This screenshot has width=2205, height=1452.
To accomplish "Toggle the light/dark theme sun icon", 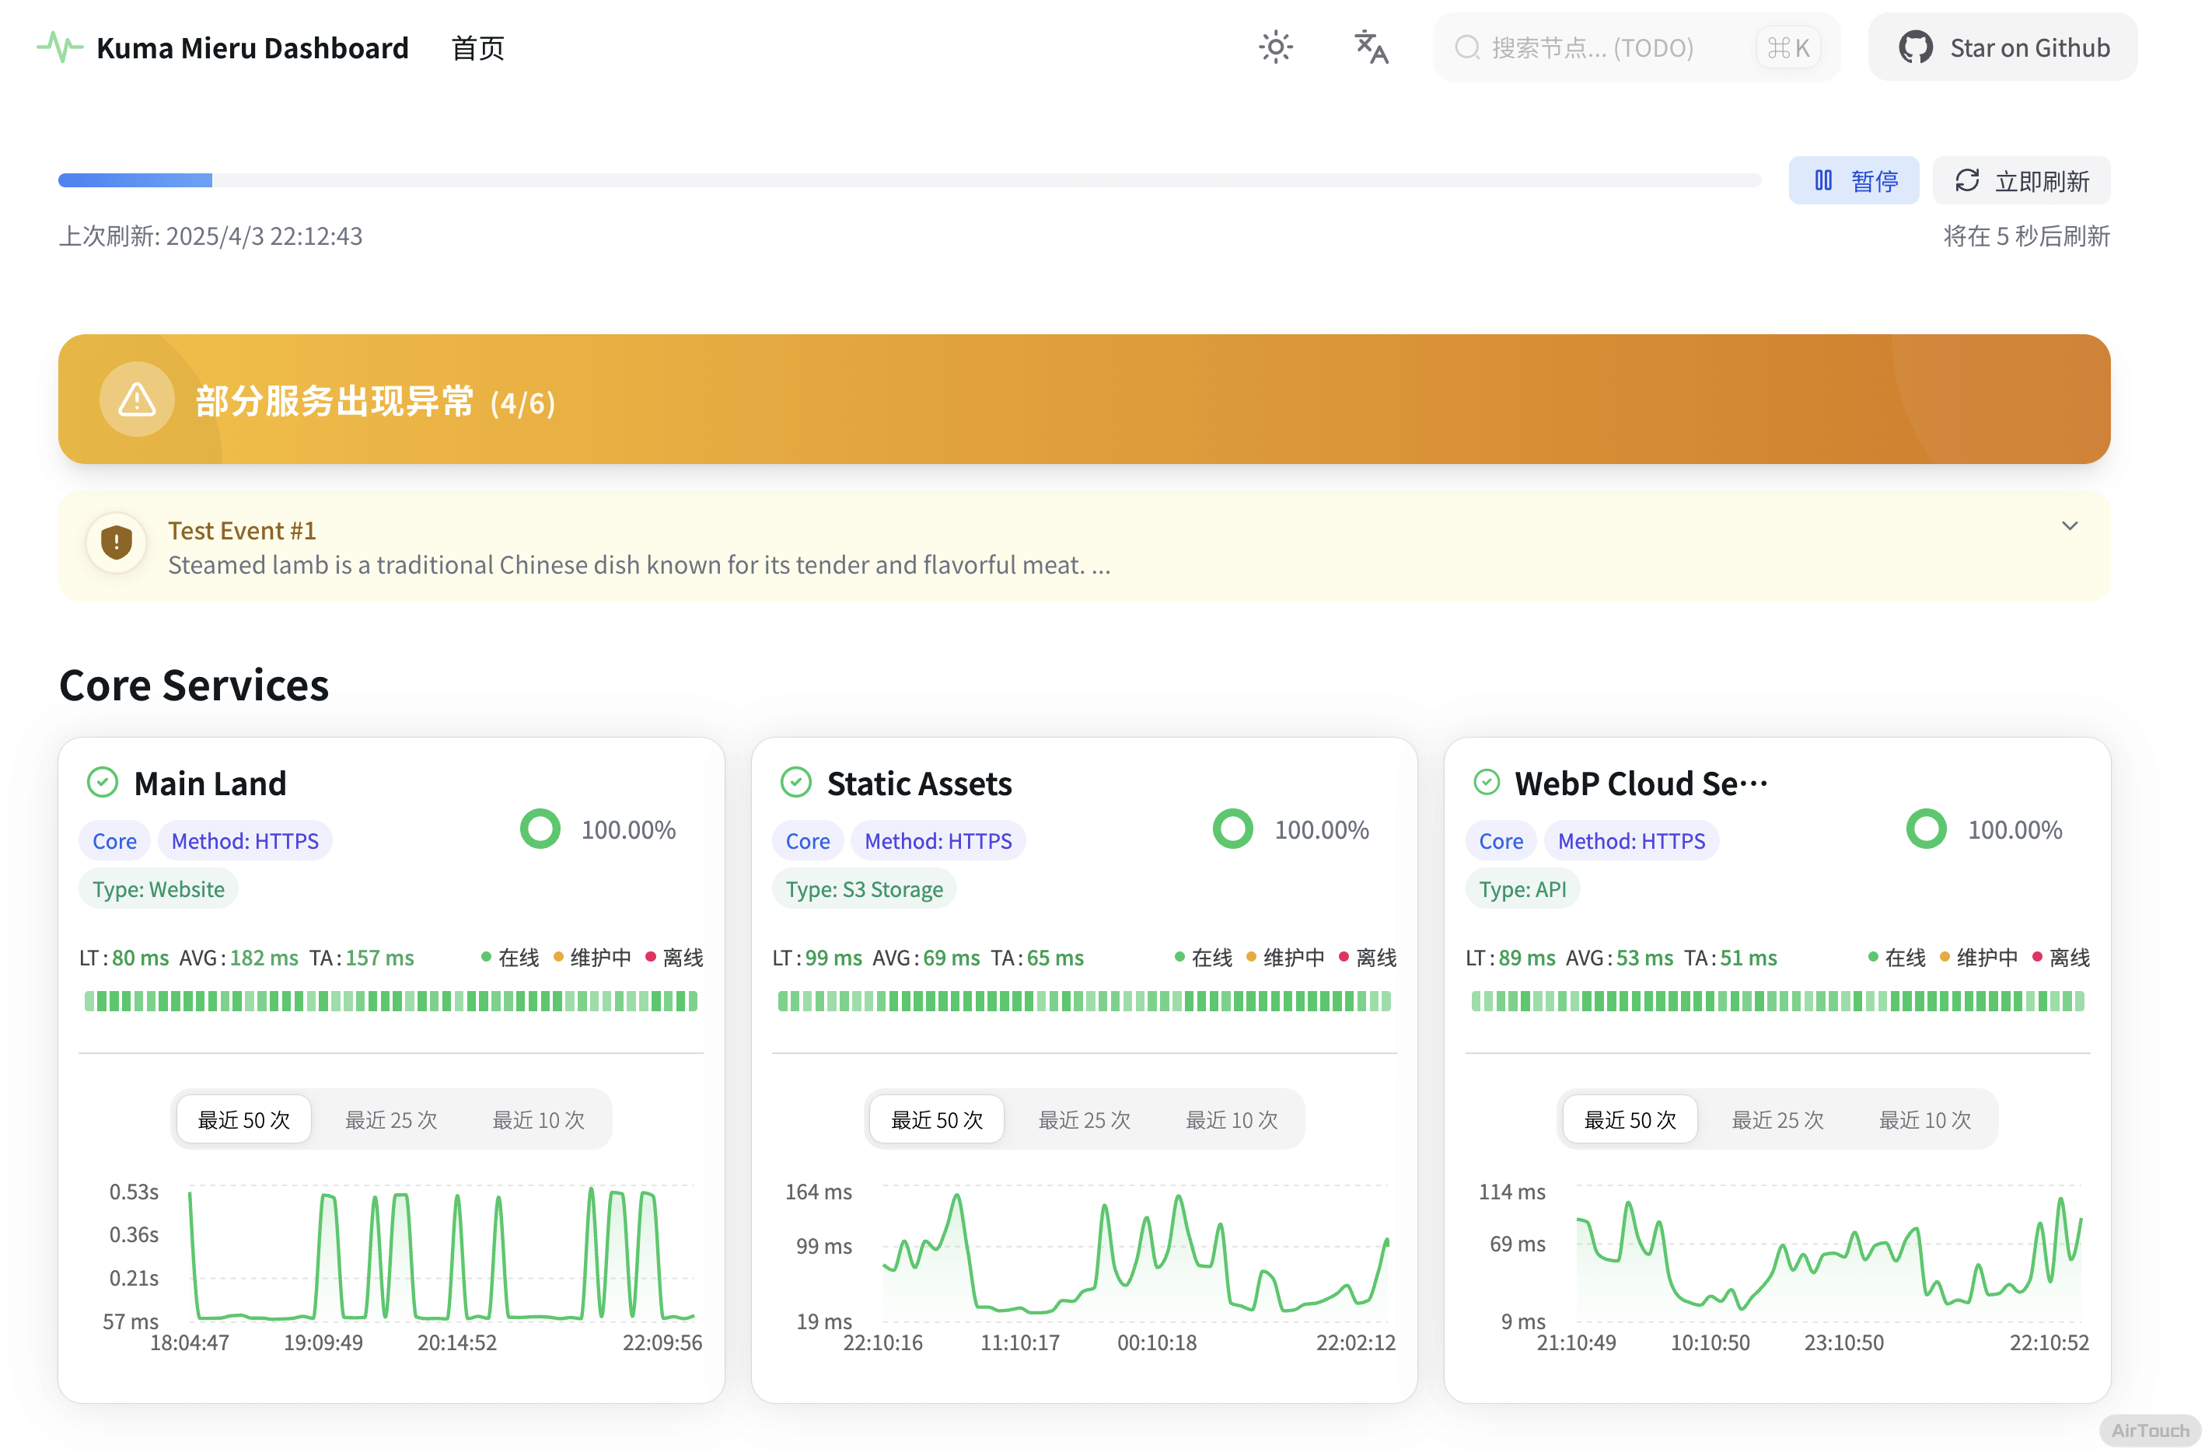I will (1276, 47).
